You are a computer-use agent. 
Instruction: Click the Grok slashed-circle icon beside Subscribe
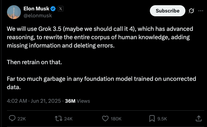tap(191, 11)
